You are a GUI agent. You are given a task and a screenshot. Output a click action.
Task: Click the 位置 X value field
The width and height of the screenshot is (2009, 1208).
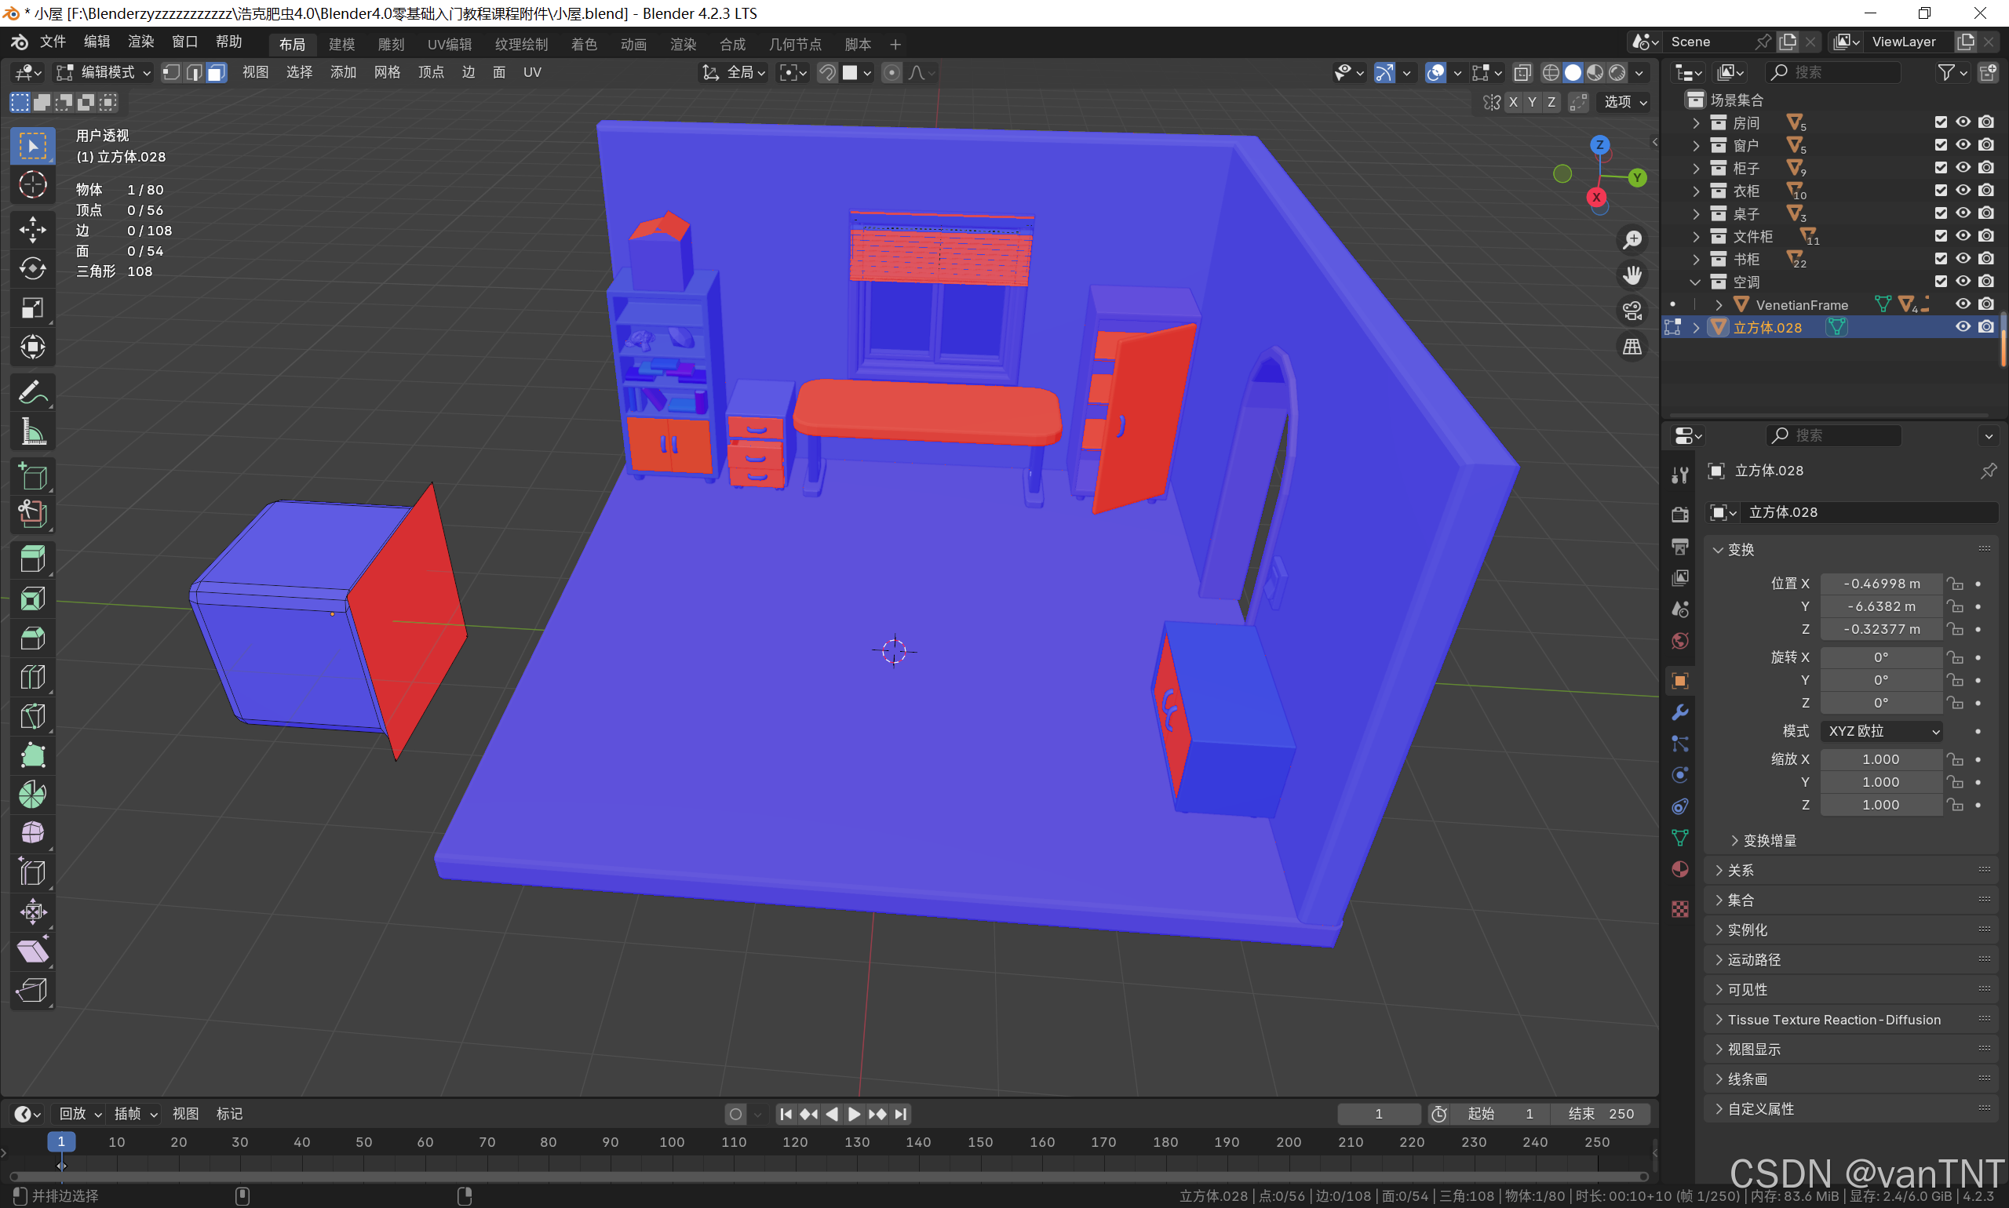click(1881, 584)
